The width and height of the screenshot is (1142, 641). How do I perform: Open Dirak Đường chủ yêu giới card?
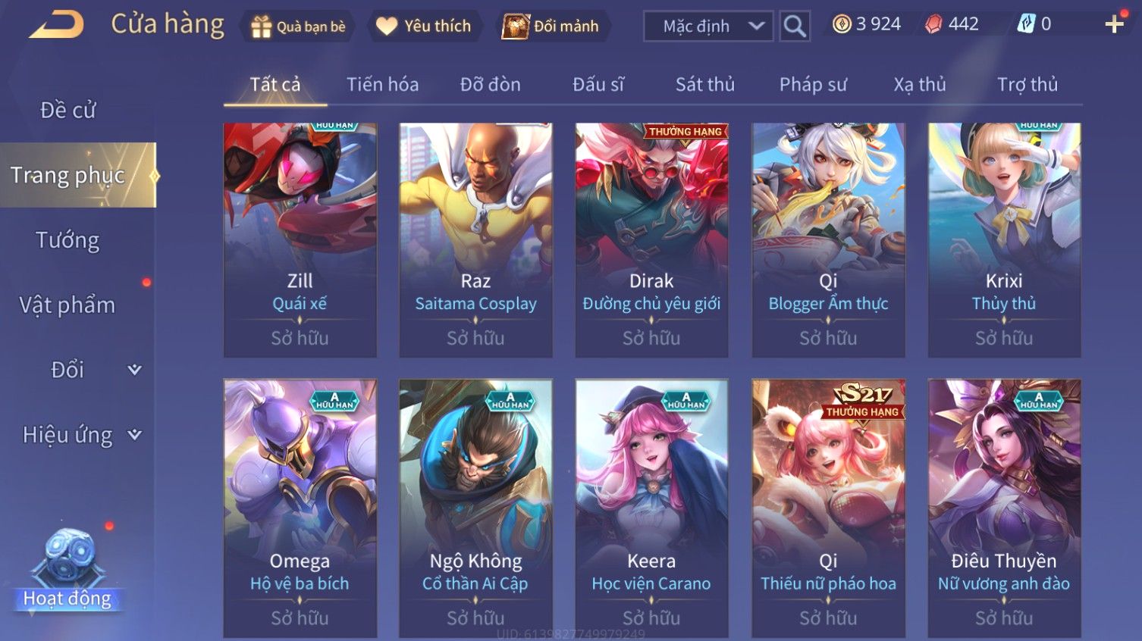pos(651,240)
